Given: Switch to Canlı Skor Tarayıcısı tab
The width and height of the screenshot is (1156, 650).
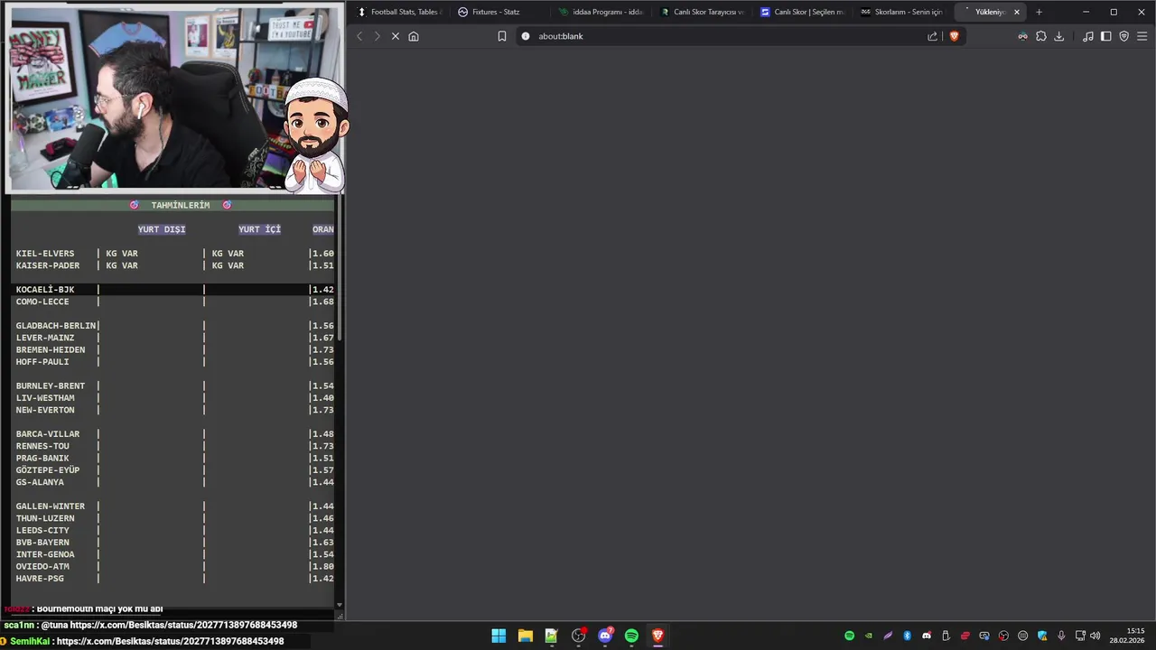Looking at the screenshot, I should coord(701,12).
